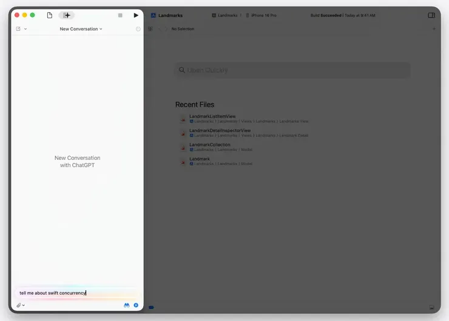Click the Stop button in toolbar
This screenshot has height=321, width=449.
pos(120,15)
